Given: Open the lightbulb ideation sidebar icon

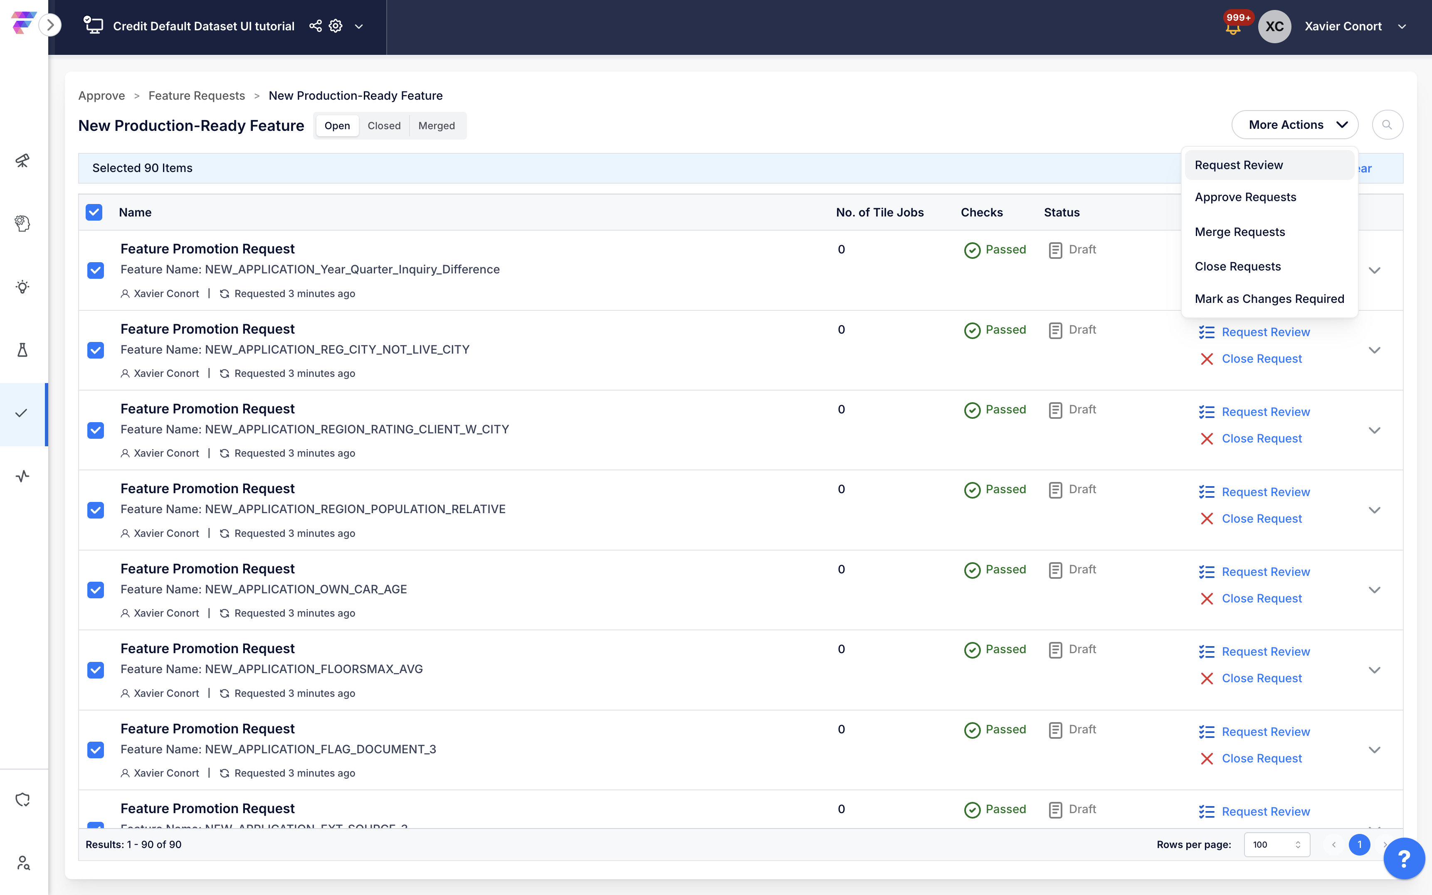Looking at the screenshot, I should (x=22, y=287).
